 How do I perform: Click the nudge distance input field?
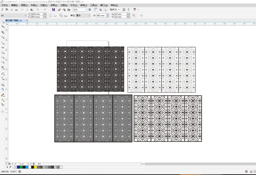101,16
